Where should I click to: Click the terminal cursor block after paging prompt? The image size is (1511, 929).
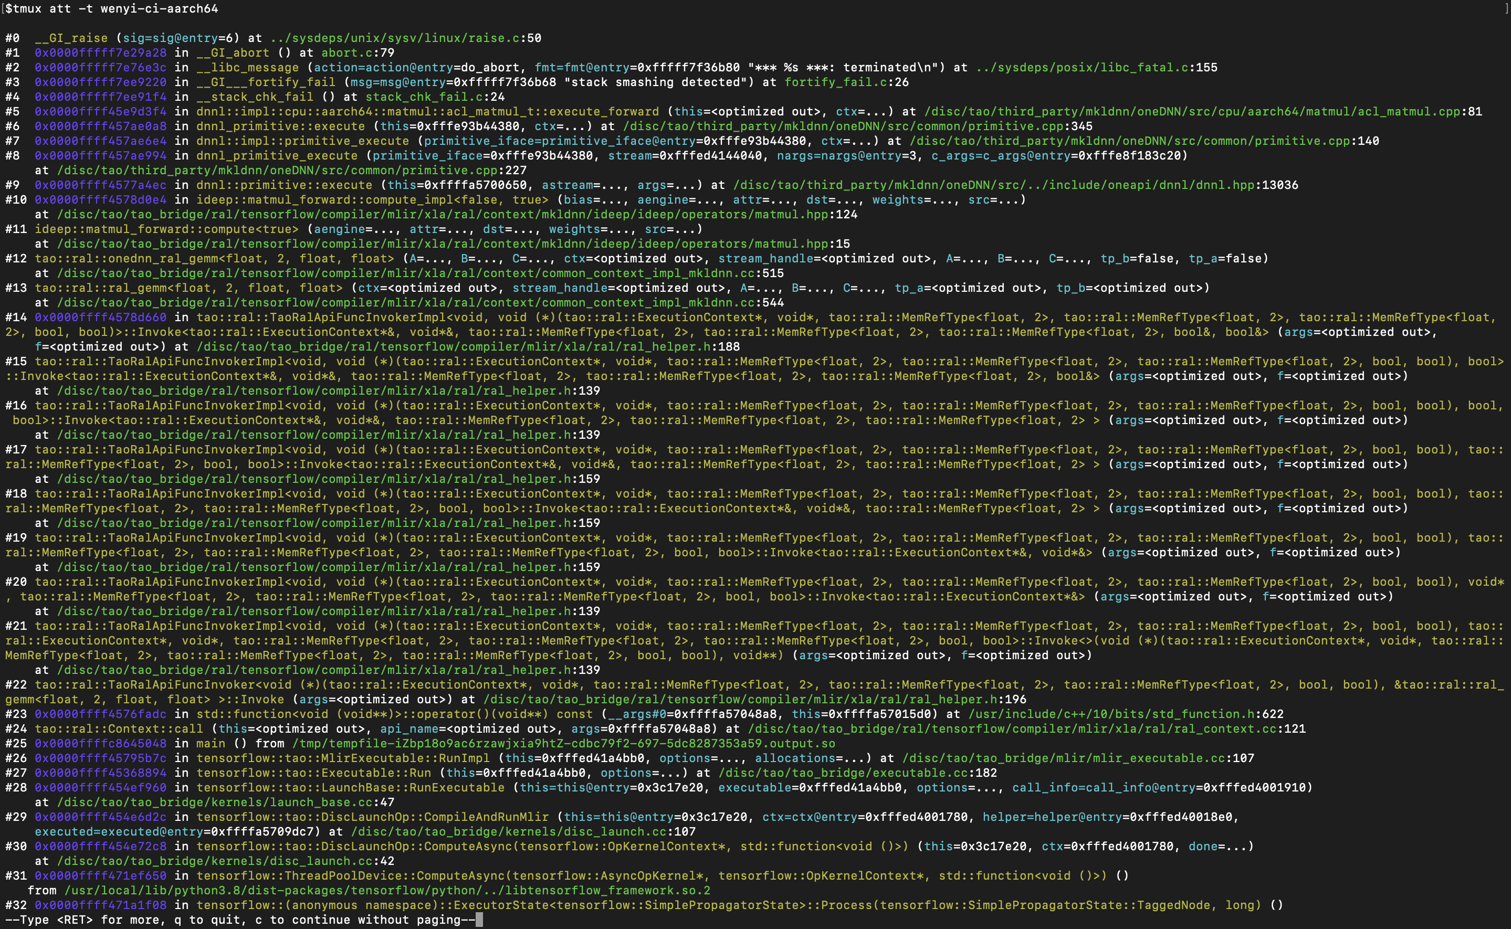[x=479, y=921]
